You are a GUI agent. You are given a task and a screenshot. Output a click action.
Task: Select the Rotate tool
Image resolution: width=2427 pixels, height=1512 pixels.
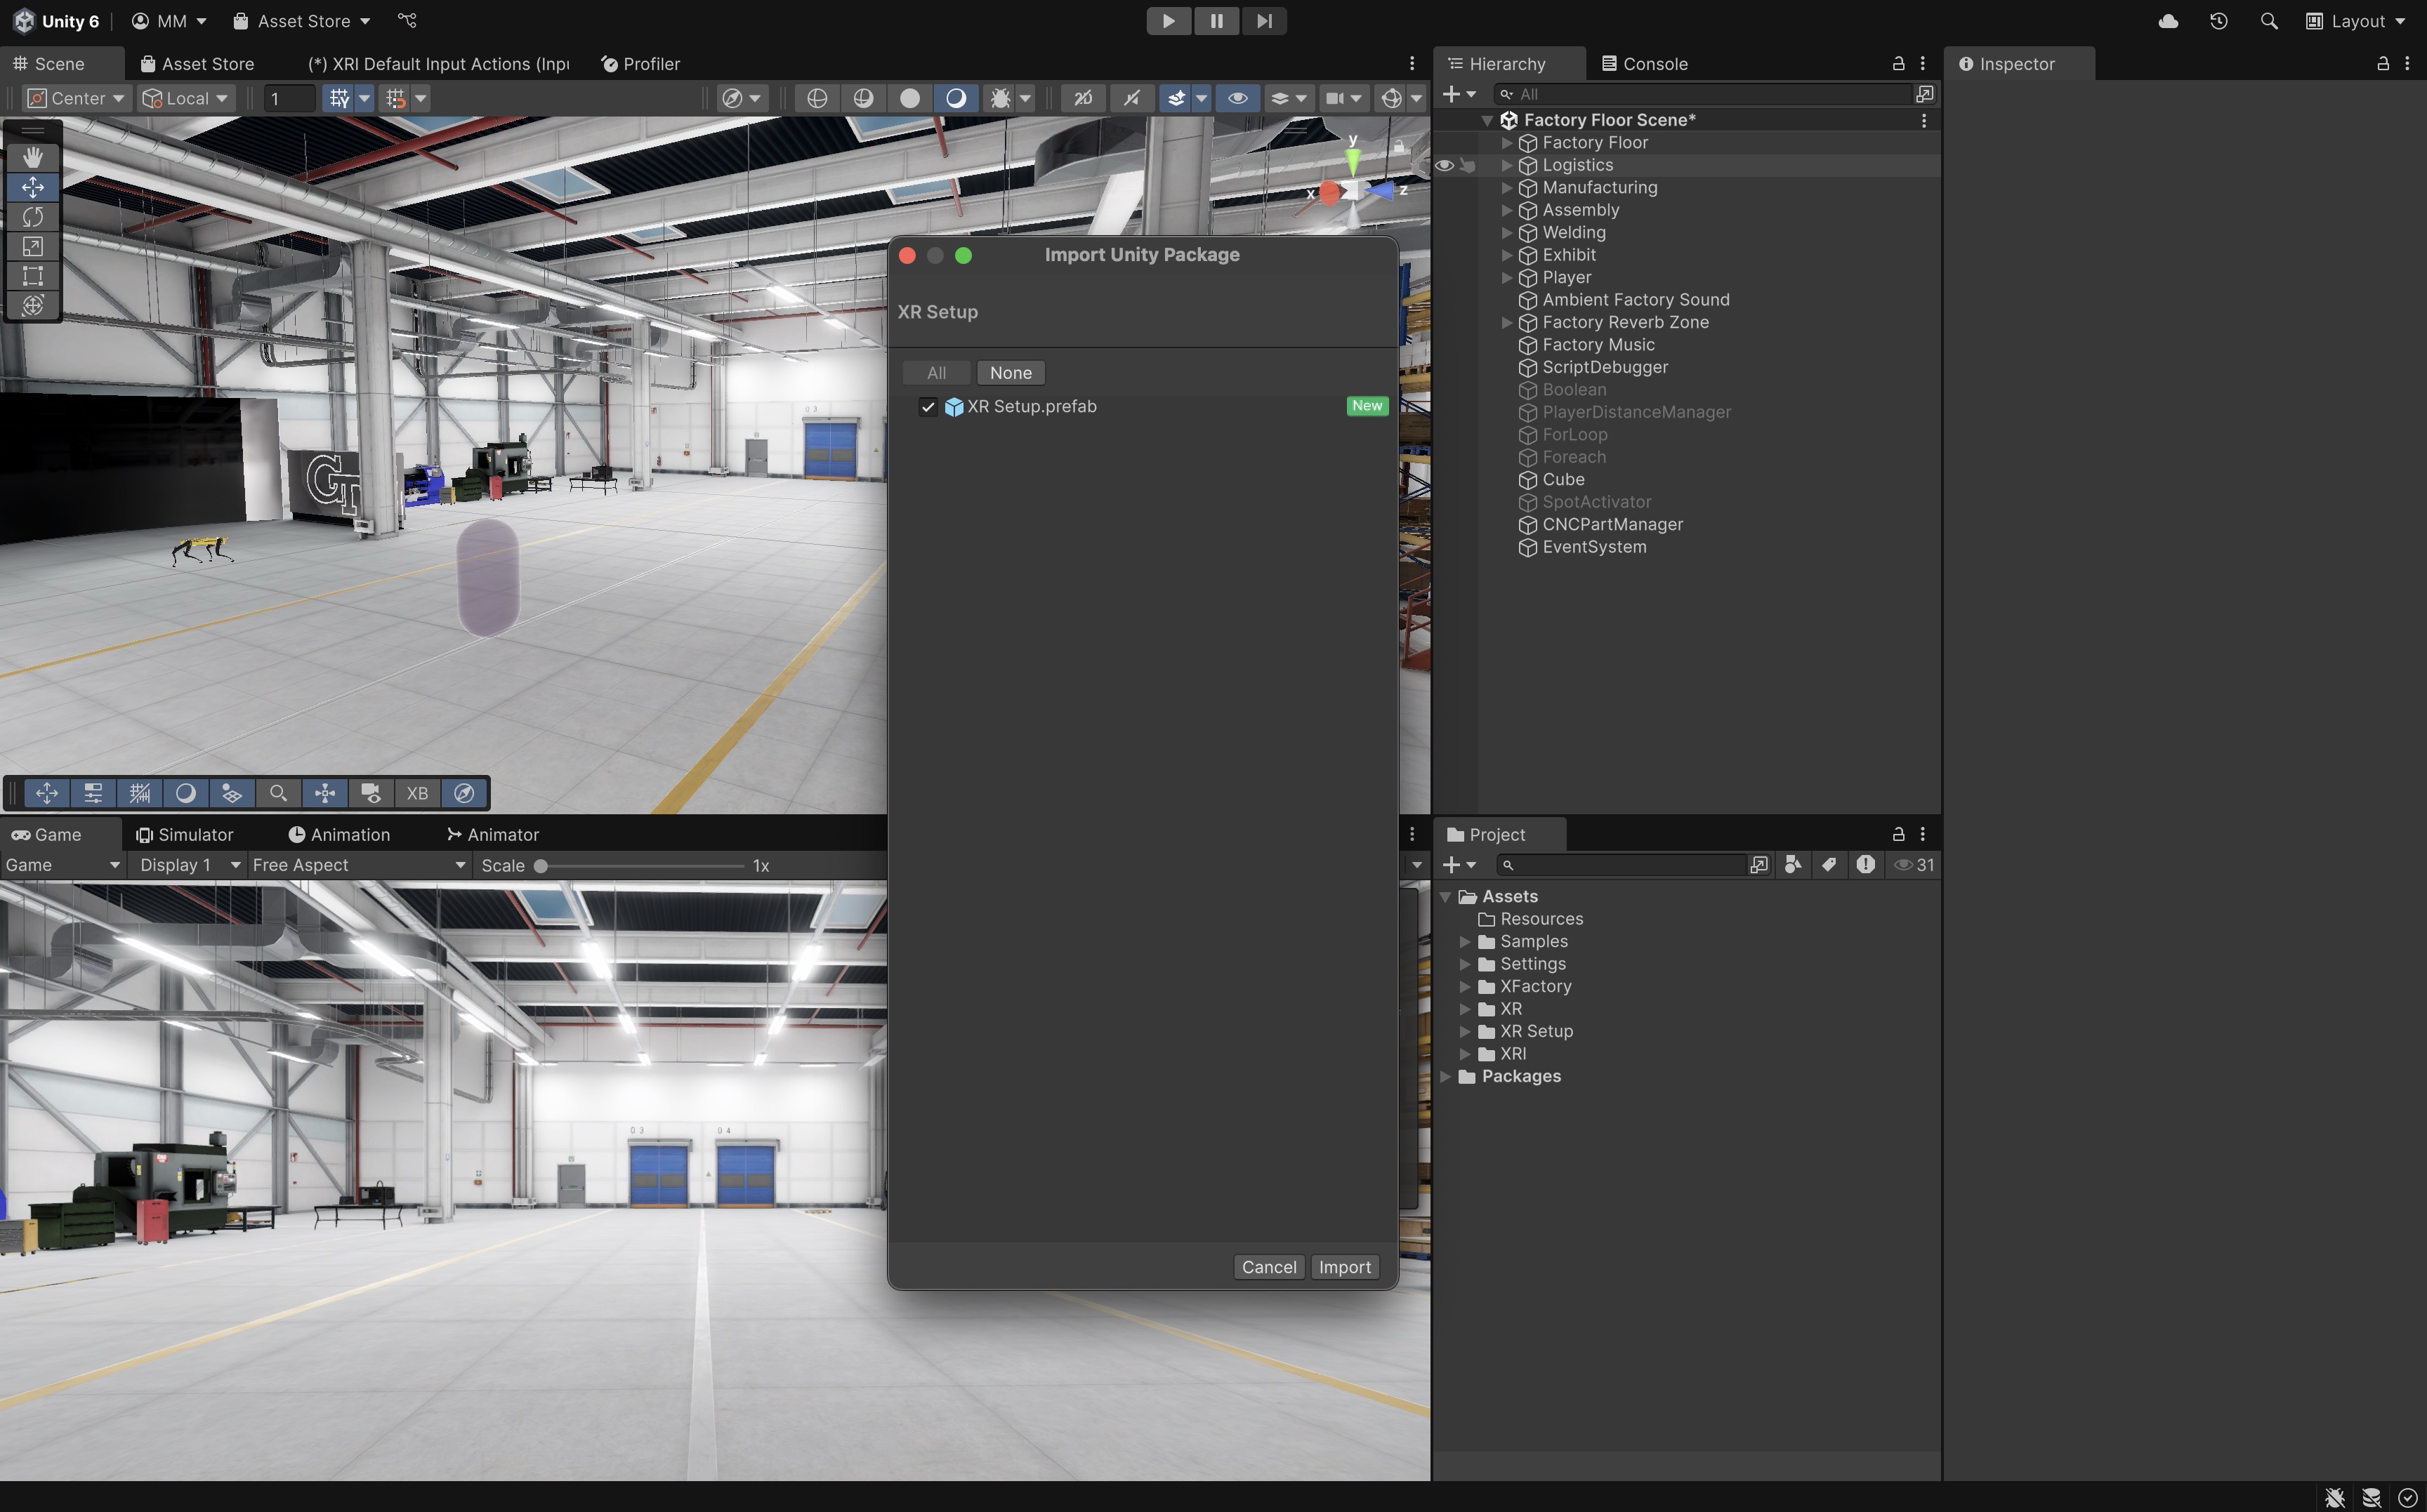(33, 216)
